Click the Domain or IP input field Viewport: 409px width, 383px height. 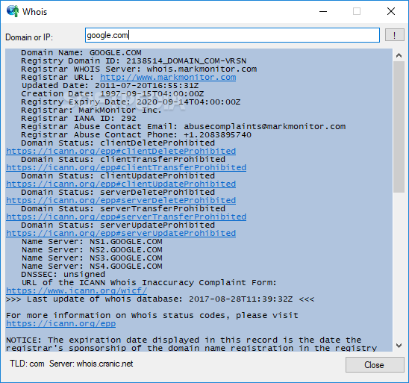tap(232, 35)
